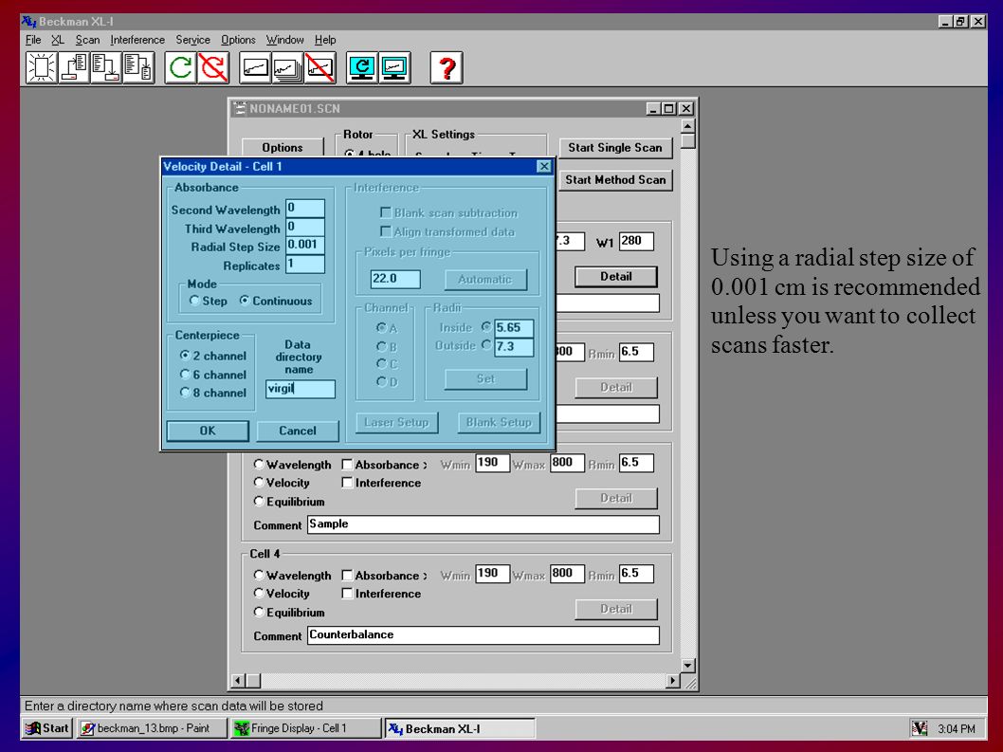The image size is (1003, 752).
Task: Open the Scan menu
Action: (x=87, y=40)
